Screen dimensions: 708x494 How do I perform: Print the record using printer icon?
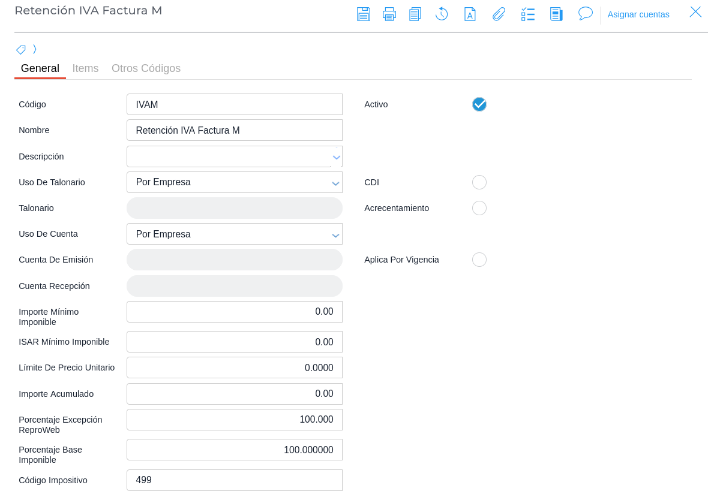click(389, 14)
